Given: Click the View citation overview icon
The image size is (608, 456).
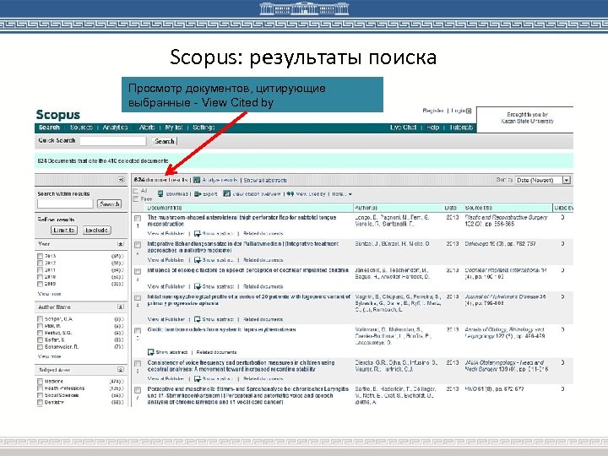Looking at the screenshot, I should (x=227, y=193).
